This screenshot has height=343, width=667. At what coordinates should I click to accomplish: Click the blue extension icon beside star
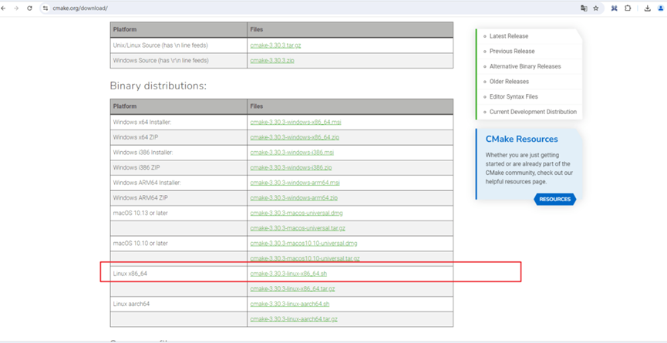point(615,8)
